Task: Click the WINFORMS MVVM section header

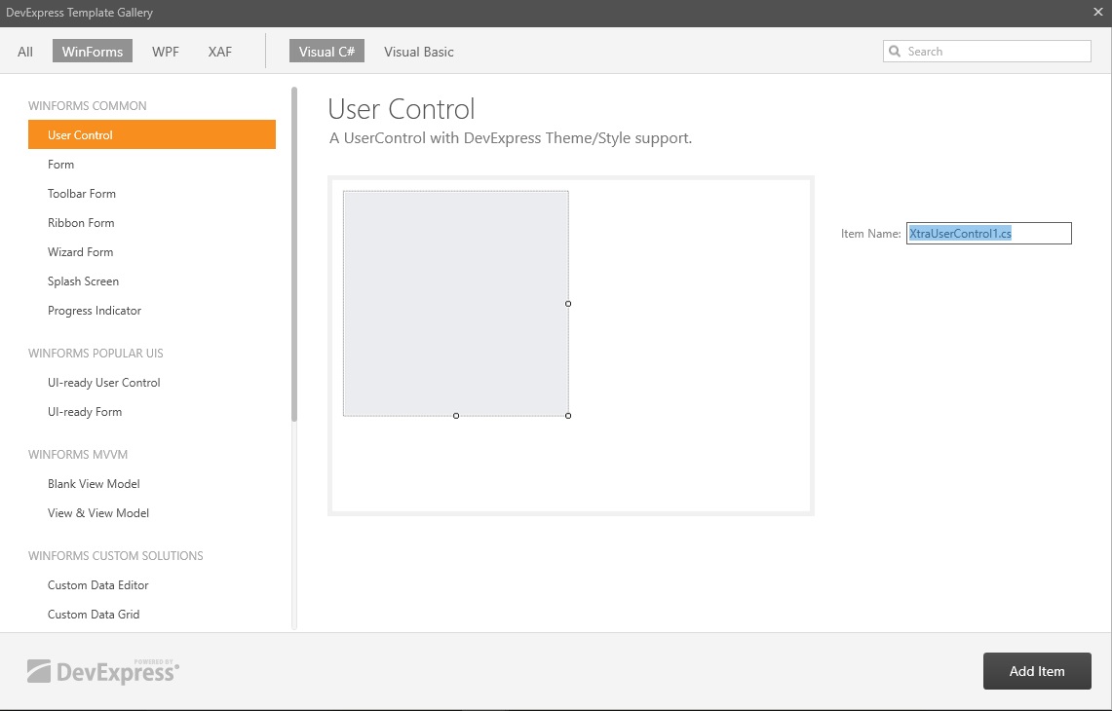Action: tap(78, 455)
